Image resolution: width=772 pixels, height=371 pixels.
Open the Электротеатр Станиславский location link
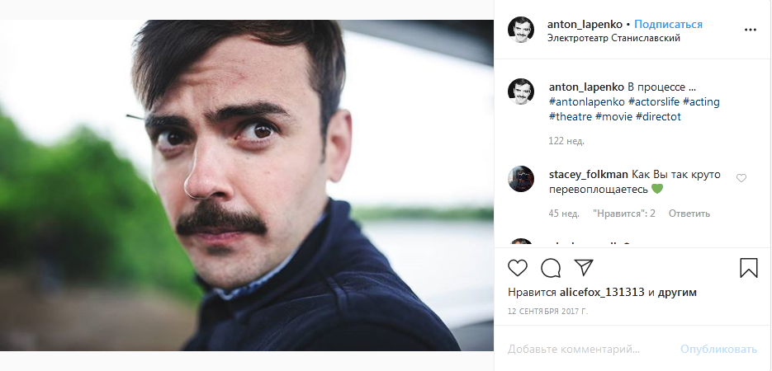[x=613, y=38]
